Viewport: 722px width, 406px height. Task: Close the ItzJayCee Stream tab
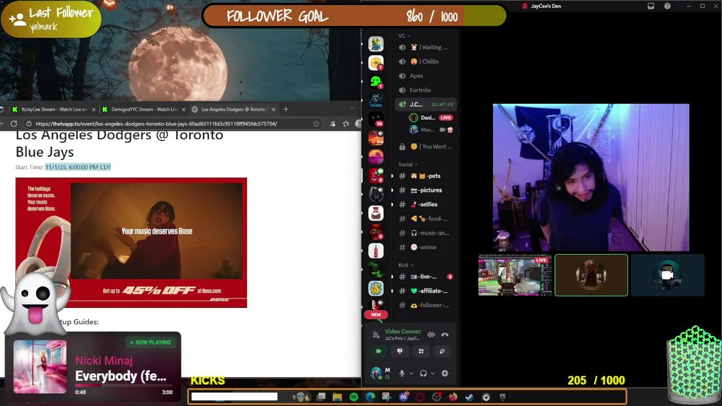[x=94, y=109]
